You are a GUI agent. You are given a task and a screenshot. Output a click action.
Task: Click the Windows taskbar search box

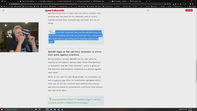[x=17, y=109]
